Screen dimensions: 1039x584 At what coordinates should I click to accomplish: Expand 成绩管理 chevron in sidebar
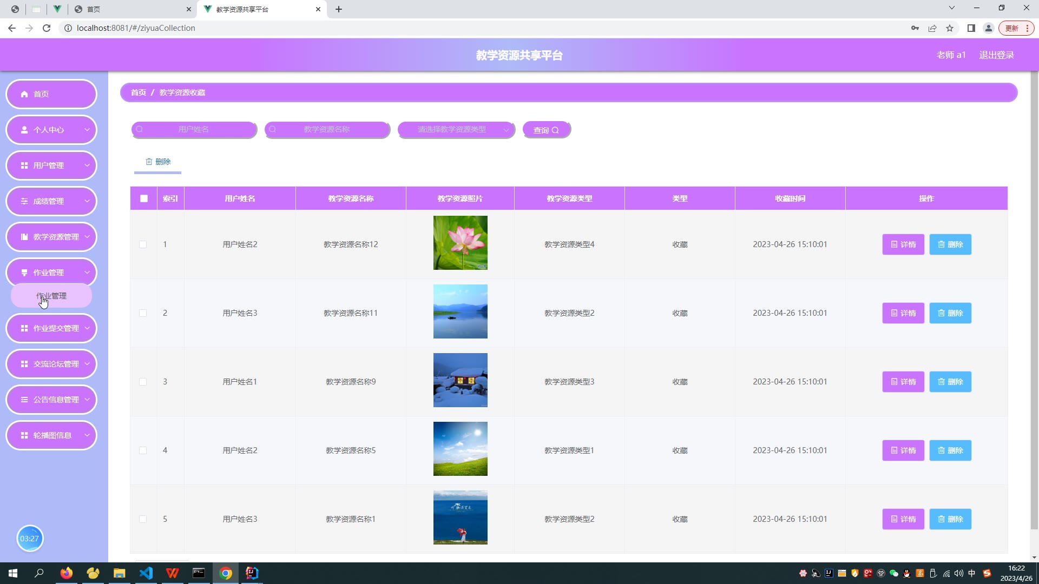[87, 201]
